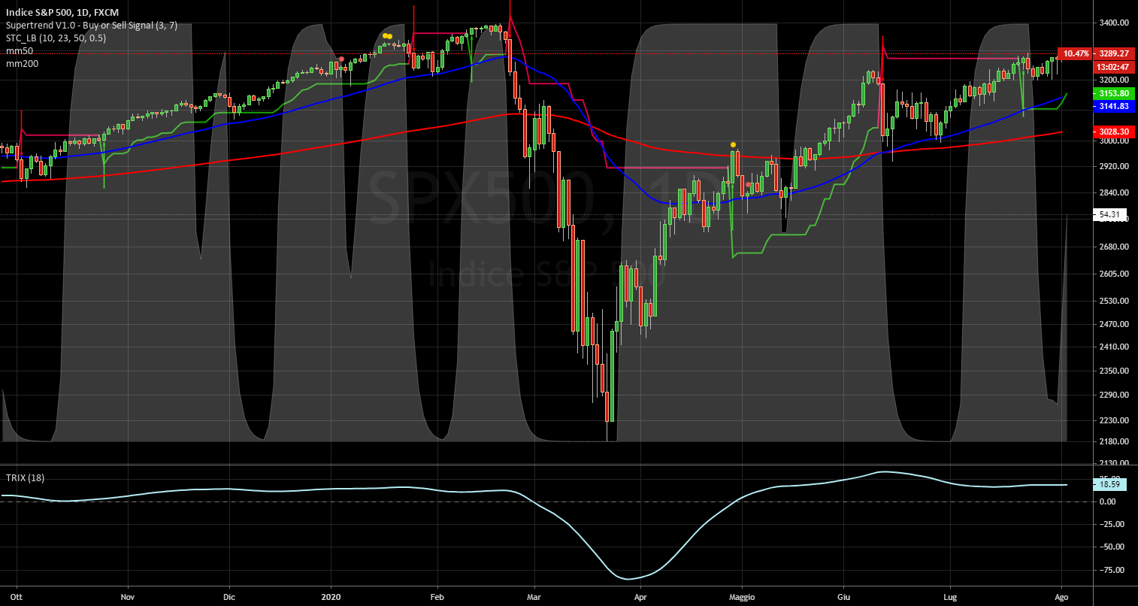Click the 3400.00 price axis label
The height and width of the screenshot is (606, 1138).
[1114, 23]
